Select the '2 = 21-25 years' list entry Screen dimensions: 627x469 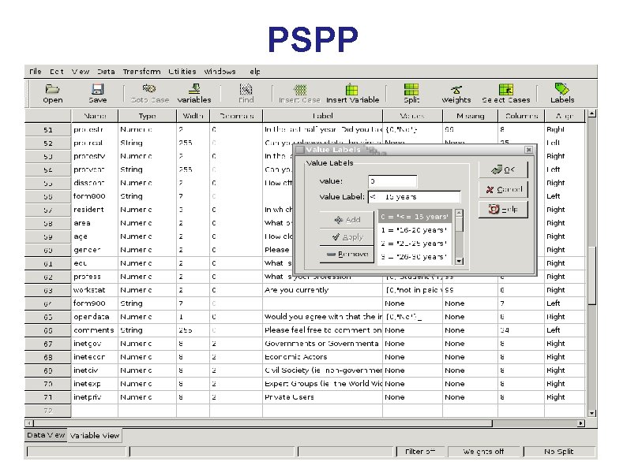[415, 244]
